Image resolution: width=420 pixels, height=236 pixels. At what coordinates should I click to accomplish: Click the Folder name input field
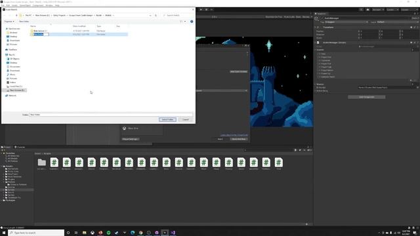pos(111,115)
